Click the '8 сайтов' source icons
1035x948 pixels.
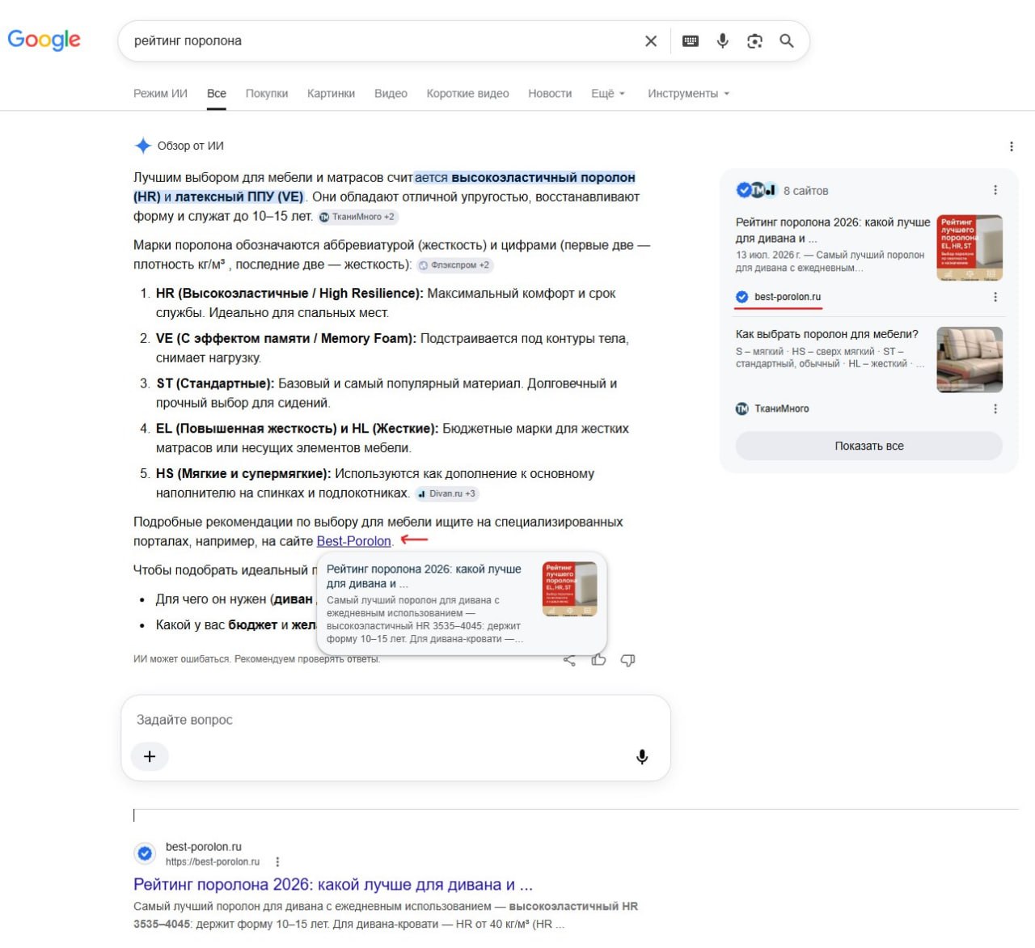[x=756, y=190]
